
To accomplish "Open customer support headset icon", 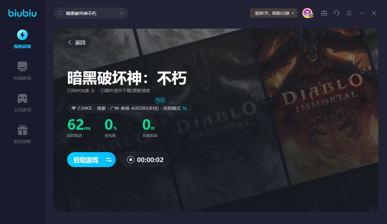I will tap(337, 13).
